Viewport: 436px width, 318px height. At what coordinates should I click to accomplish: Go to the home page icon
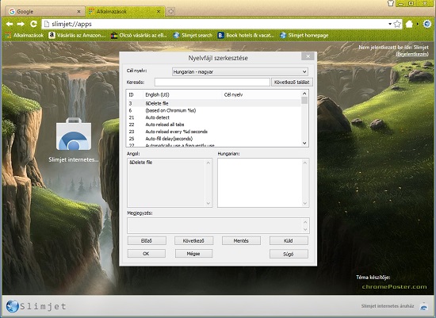[409, 25]
